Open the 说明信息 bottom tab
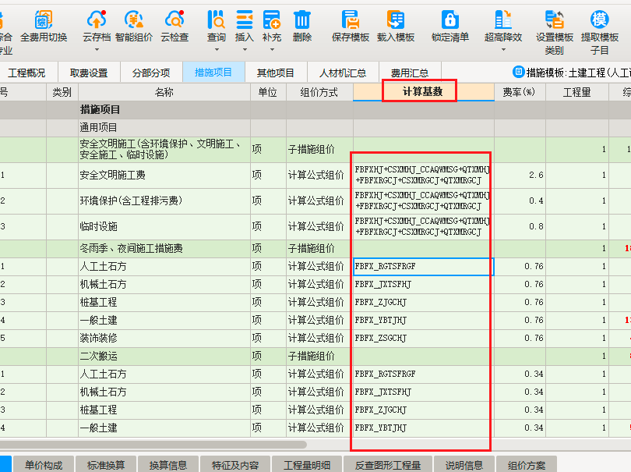The image size is (631, 472). (x=464, y=465)
